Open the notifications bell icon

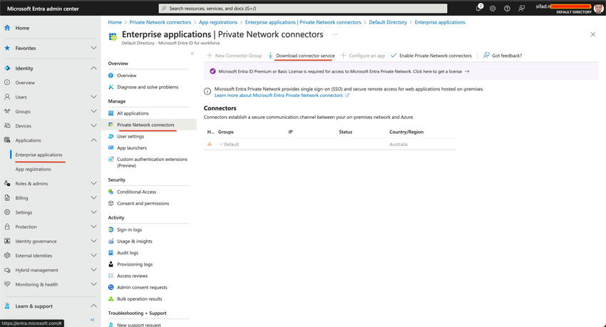478,8
